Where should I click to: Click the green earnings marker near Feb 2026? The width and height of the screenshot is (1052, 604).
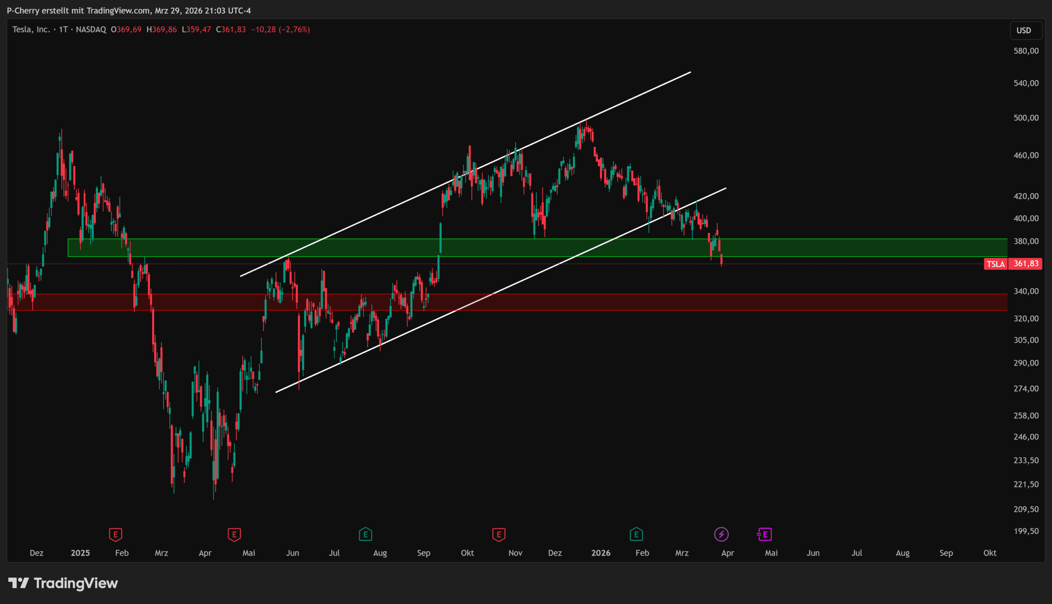coord(636,534)
